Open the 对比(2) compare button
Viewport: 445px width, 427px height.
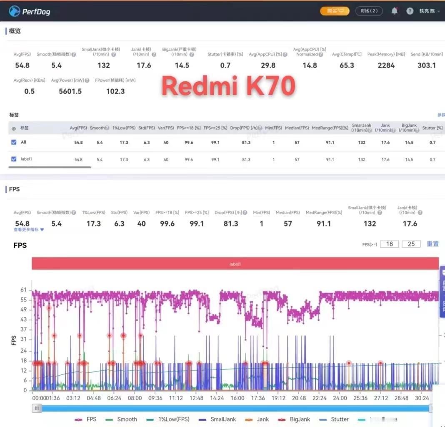369,11
